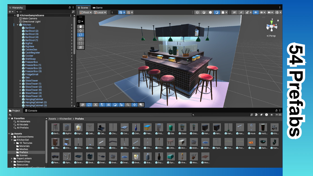Open the Hierarchy panel three-dot menu
Viewport: 313px width, 176px height.
point(73,8)
